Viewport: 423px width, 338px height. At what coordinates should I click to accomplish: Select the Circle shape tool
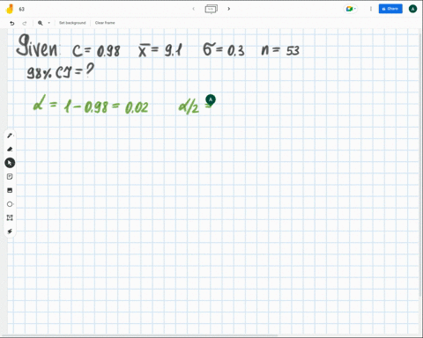[10, 204]
